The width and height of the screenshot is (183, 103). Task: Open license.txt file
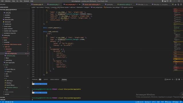pyautogui.click(x=8, y=22)
